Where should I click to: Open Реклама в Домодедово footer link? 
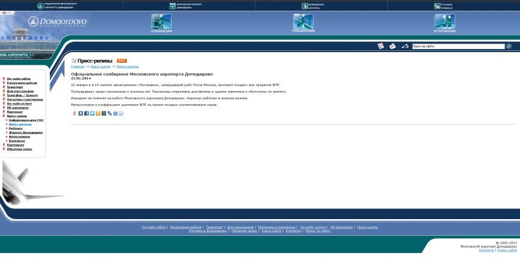[208, 231]
